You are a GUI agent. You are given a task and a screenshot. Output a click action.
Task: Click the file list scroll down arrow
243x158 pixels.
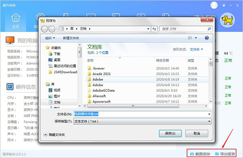click(x=211, y=101)
